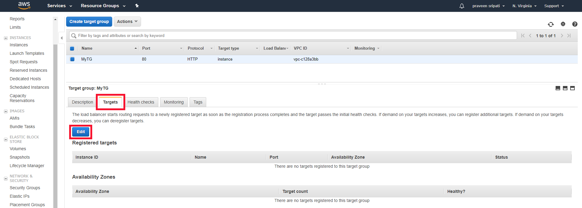Expand the Services menu

click(59, 6)
